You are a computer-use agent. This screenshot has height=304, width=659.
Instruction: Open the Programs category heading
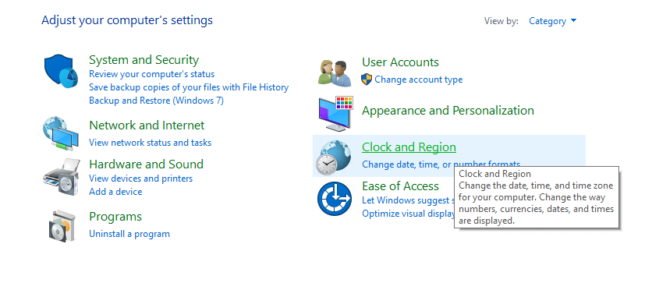(115, 217)
